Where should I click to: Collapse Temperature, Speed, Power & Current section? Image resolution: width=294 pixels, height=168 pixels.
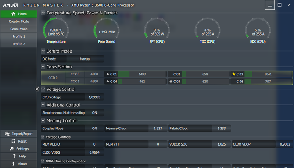click(43, 13)
